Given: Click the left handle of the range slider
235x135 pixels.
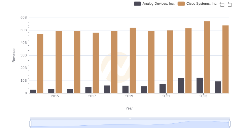Looking at the screenshot, I should coord(30,124).
